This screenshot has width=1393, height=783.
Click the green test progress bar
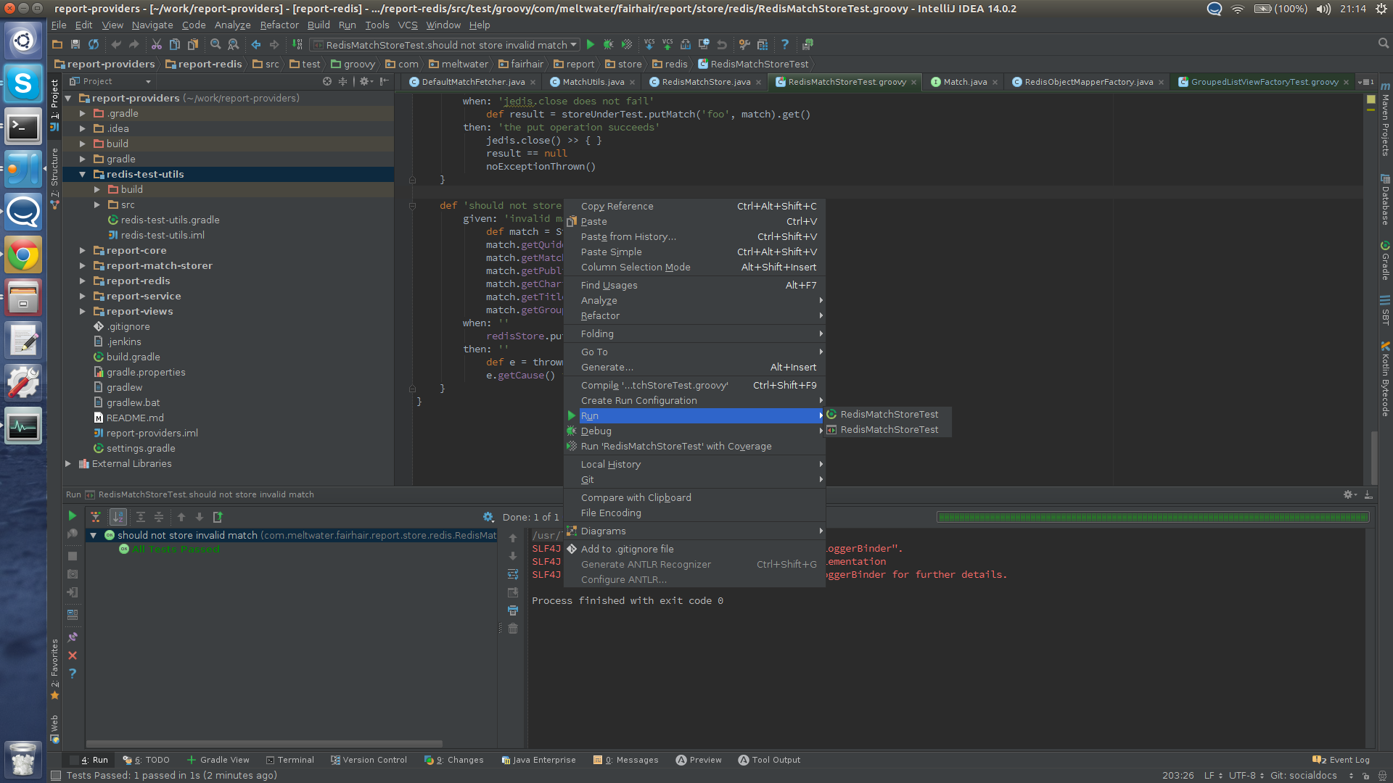coord(1152,517)
